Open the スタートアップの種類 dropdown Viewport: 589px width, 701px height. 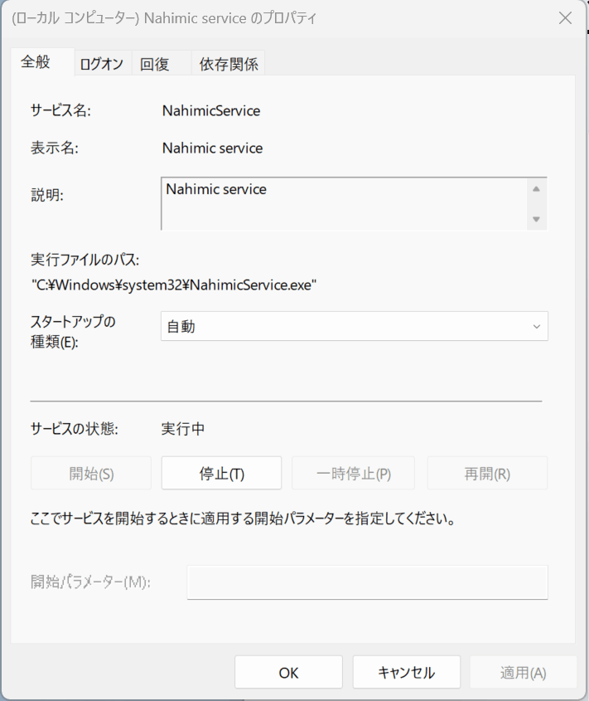(354, 326)
